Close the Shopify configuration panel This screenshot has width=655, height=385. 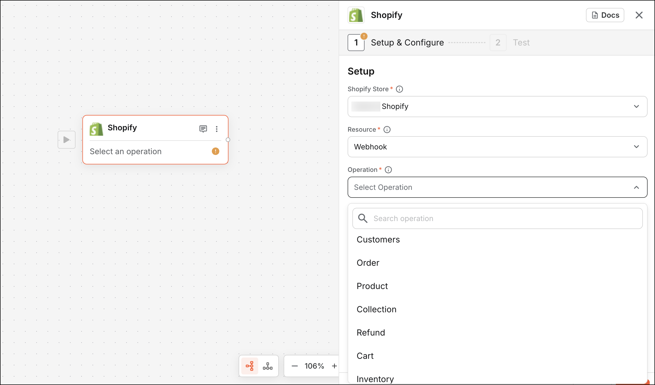click(639, 15)
